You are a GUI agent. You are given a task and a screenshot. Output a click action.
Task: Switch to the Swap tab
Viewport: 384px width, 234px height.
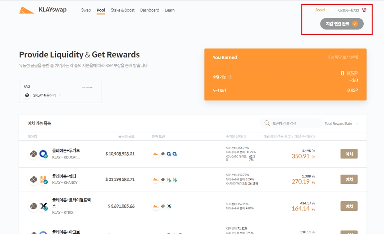coord(86,10)
